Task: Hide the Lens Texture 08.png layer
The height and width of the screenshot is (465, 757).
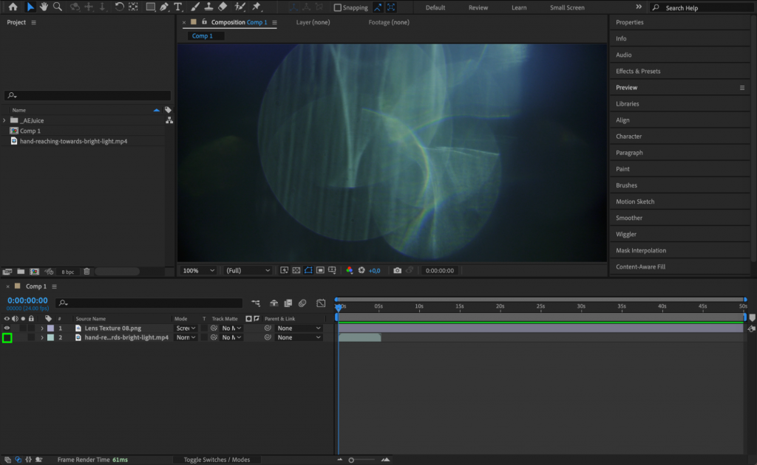Action: point(7,328)
